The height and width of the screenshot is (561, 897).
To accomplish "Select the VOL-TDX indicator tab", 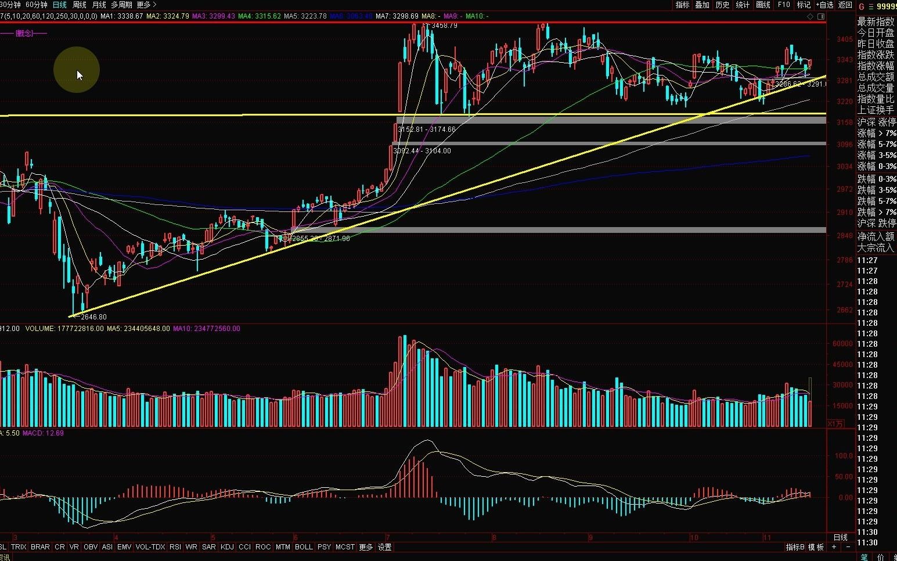I will coord(150,547).
